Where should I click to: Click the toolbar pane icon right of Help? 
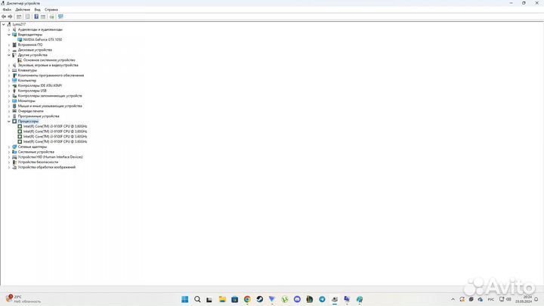[x=43, y=17]
